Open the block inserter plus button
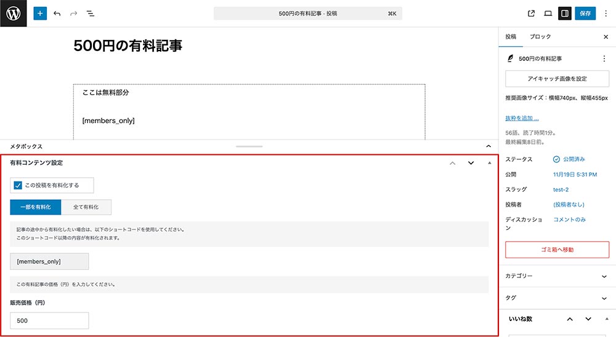The image size is (616, 337). coord(40,14)
